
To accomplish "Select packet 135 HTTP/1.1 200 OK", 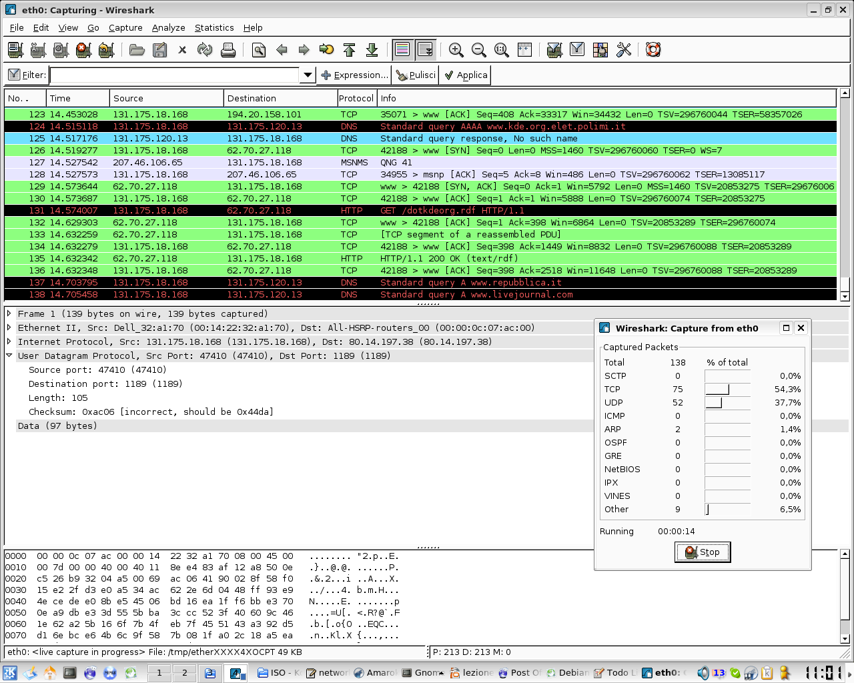I will (420, 258).
